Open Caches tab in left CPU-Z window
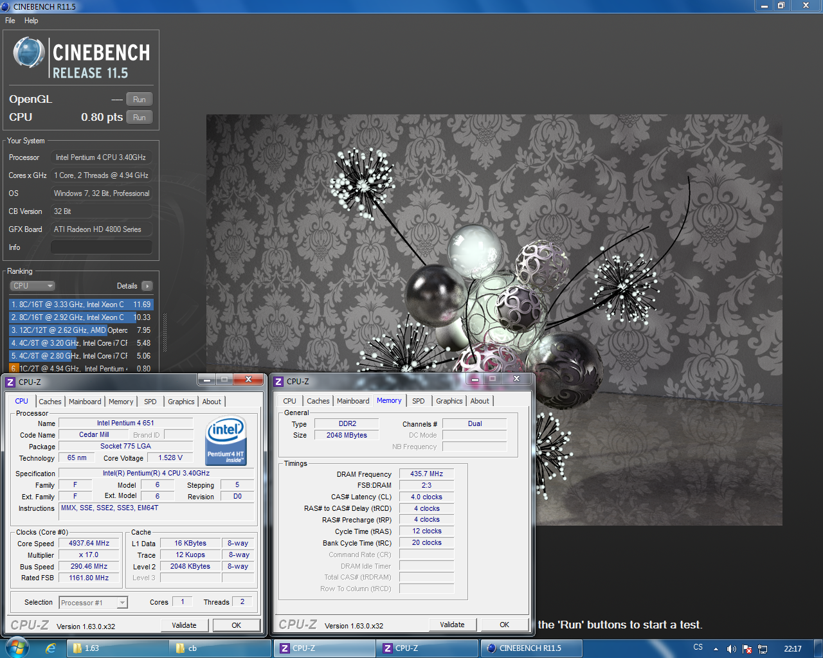The height and width of the screenshot is (658, 823). (50, 402)
